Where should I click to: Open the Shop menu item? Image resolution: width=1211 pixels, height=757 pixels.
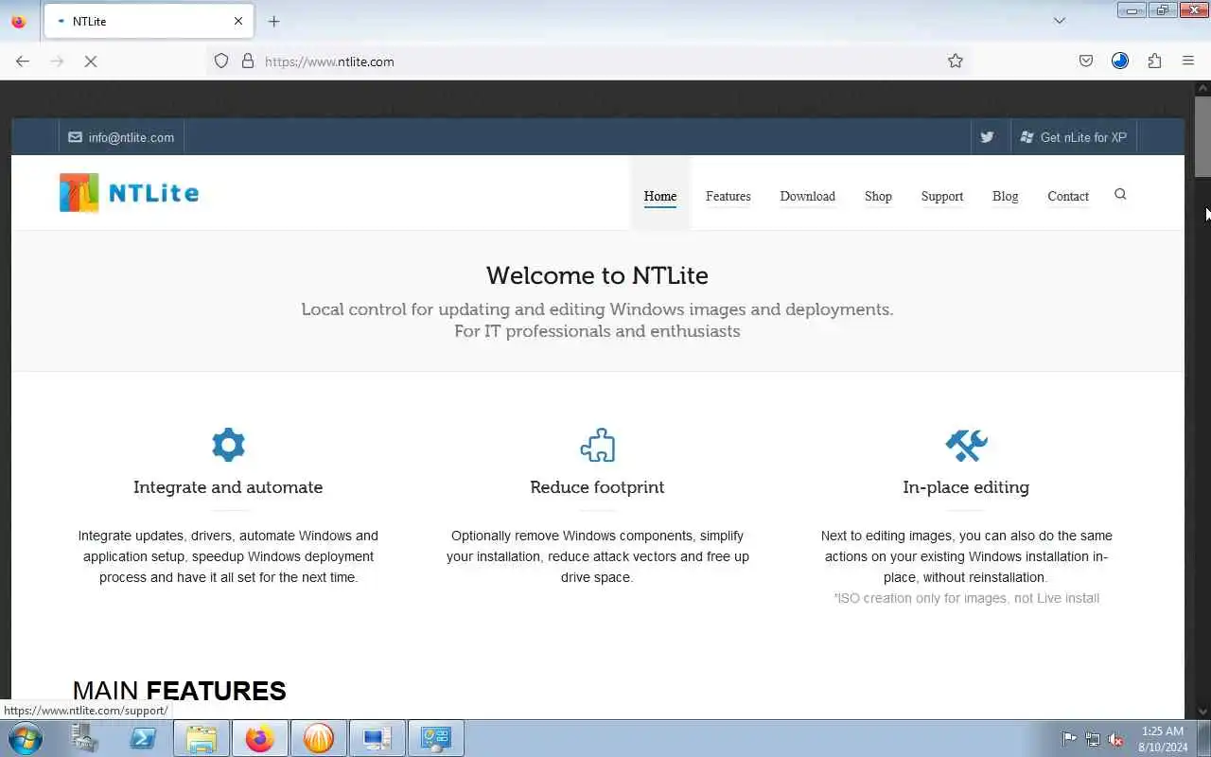click(878, 196)
